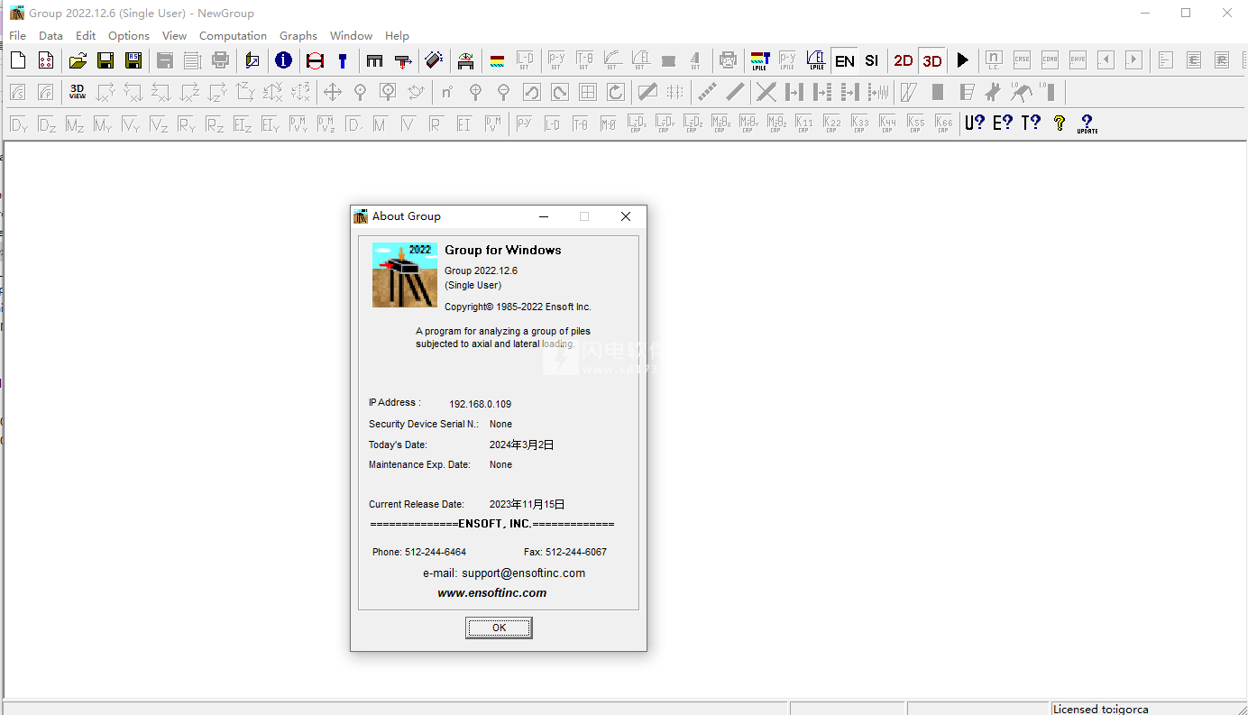Open the View menu

[174, 36]
